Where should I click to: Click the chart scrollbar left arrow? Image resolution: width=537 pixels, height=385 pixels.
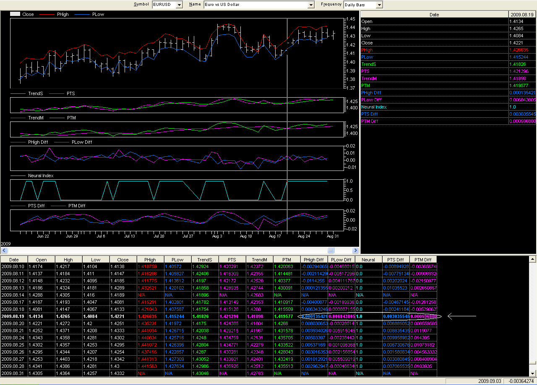coord(3,251)
